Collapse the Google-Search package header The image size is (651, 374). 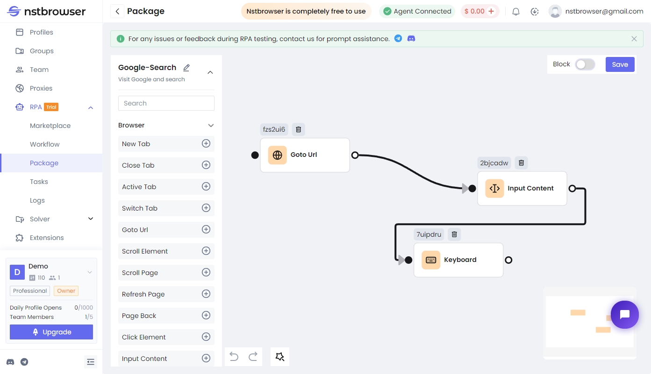(x=210, y=72)
